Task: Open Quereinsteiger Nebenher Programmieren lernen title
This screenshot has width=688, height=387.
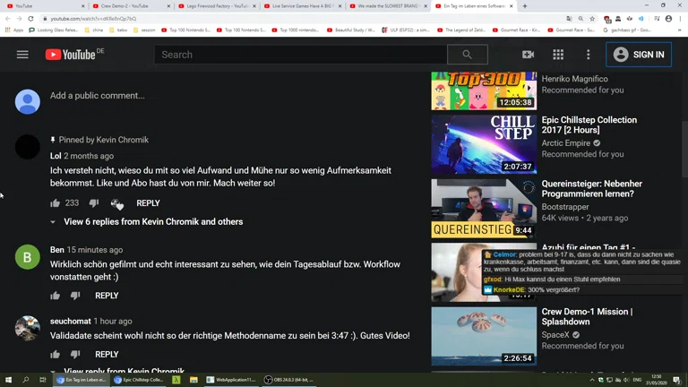Action: (591, 189)
